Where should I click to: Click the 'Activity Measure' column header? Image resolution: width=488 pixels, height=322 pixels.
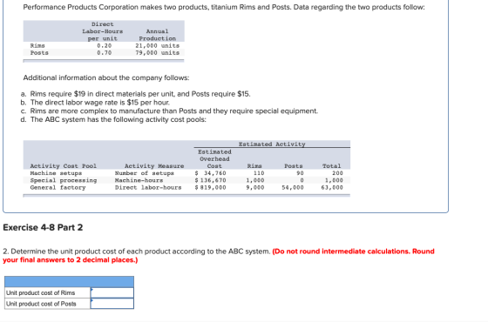point(154,166)
